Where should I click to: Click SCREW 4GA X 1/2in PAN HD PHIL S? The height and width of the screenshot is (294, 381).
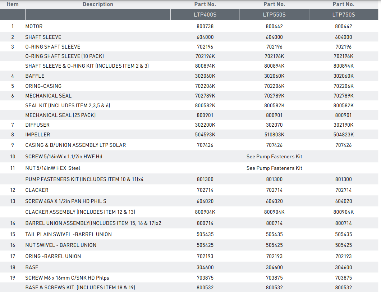[x=66, y=202]
